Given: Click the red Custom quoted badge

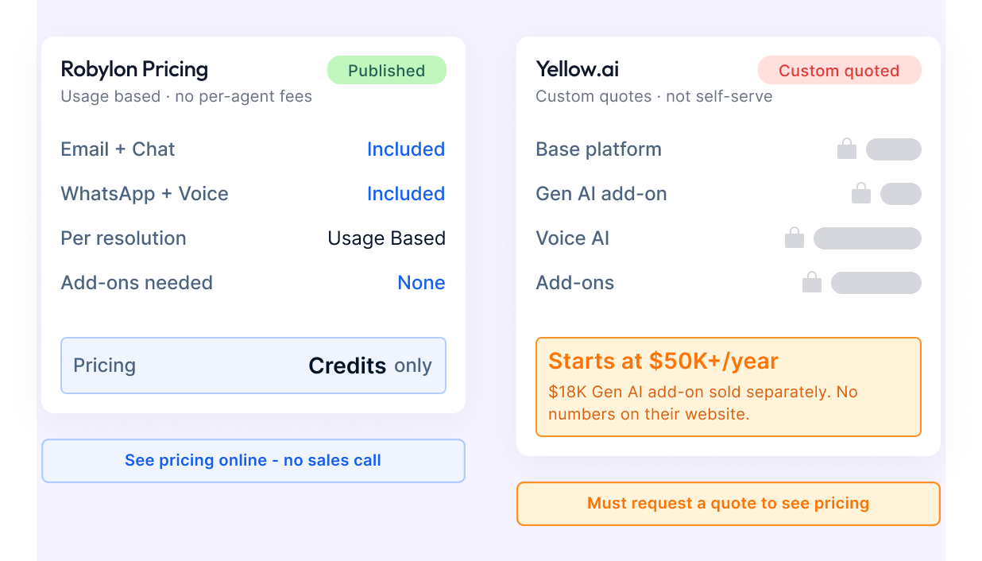Looking at the screenshot, I should (840, 70).
